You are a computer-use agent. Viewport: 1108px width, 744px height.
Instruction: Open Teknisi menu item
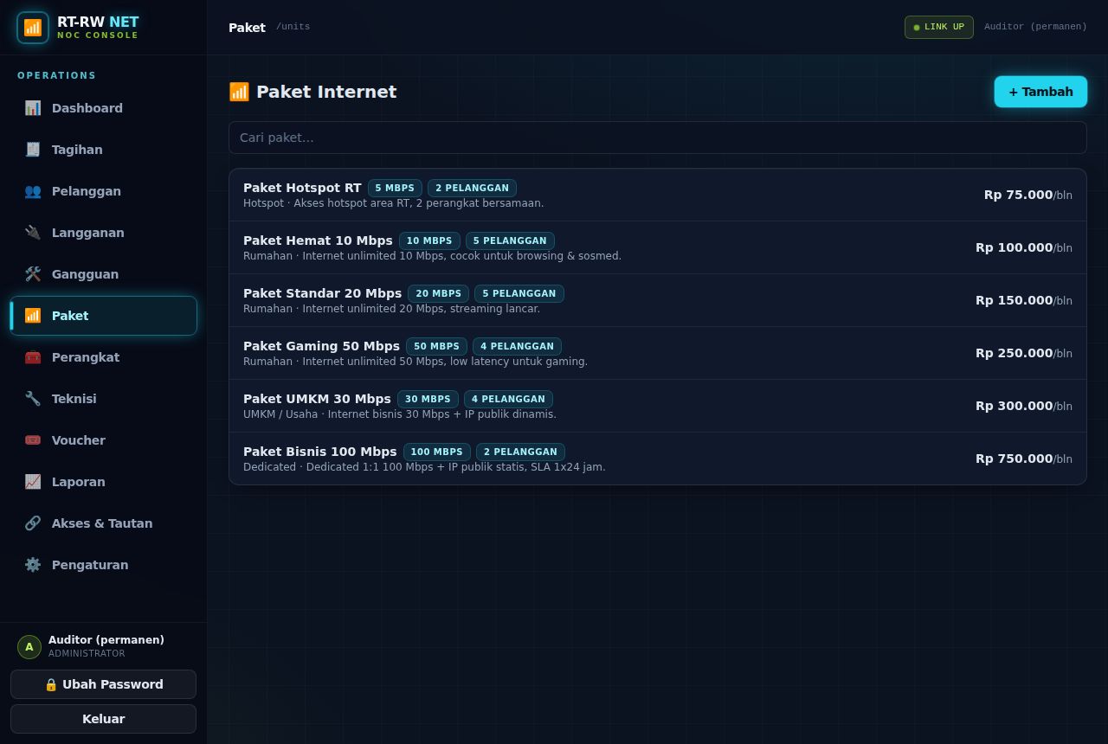pyautogui.click(x=104, y=399)
